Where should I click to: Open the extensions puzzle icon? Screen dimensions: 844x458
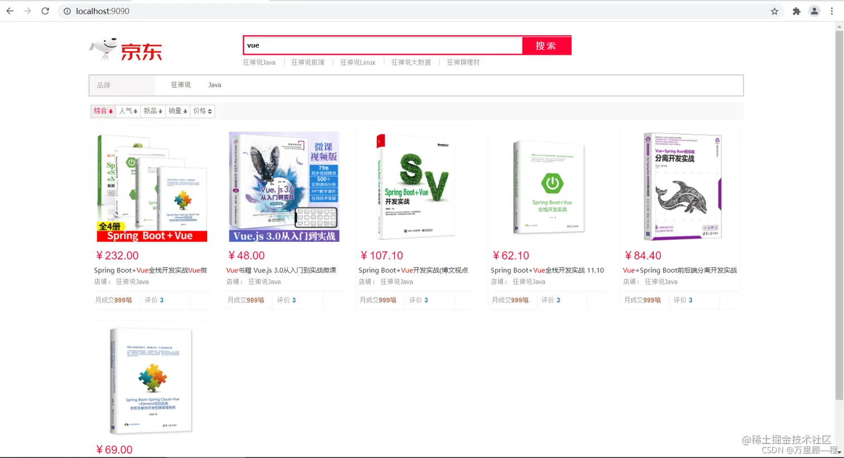tap(797, 11)
